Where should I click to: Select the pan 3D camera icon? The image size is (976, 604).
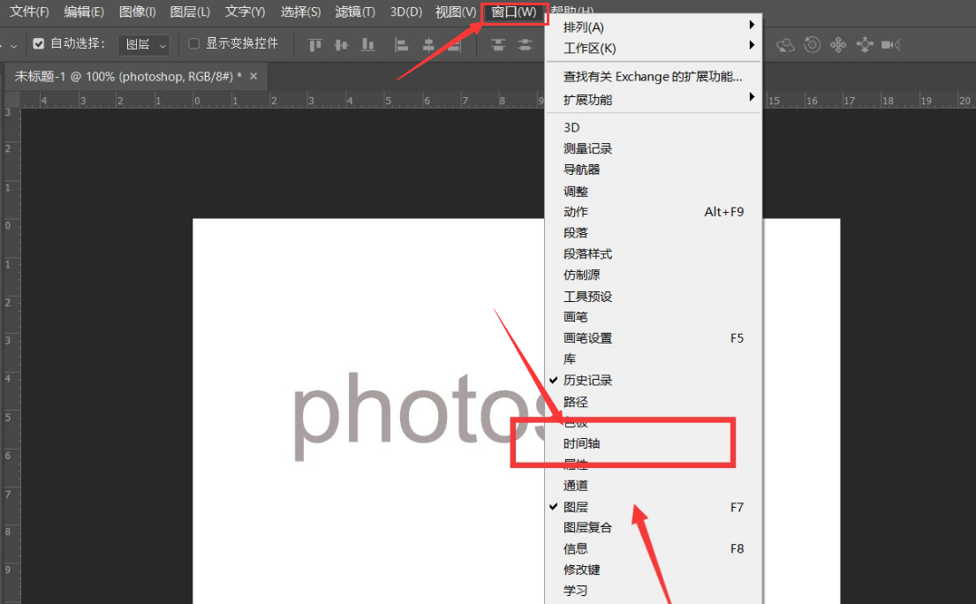pyautogui.click(x=839, y=44)
